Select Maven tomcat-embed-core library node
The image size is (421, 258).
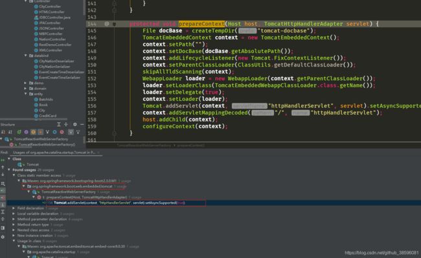pos(76,246)
